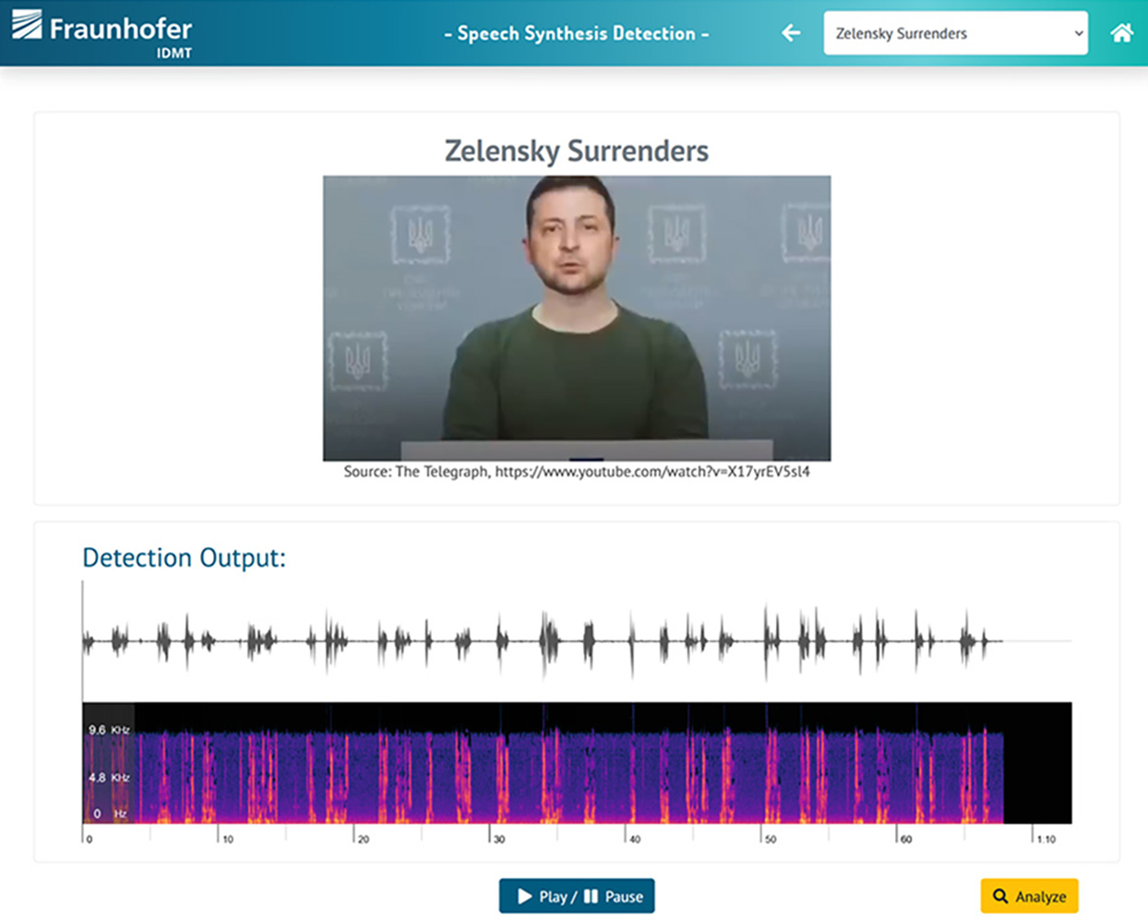The height and width of the screenshot is (923, 1148).
Task: Click the yellow Analyze button
Action: click(x=1029, y=896)
